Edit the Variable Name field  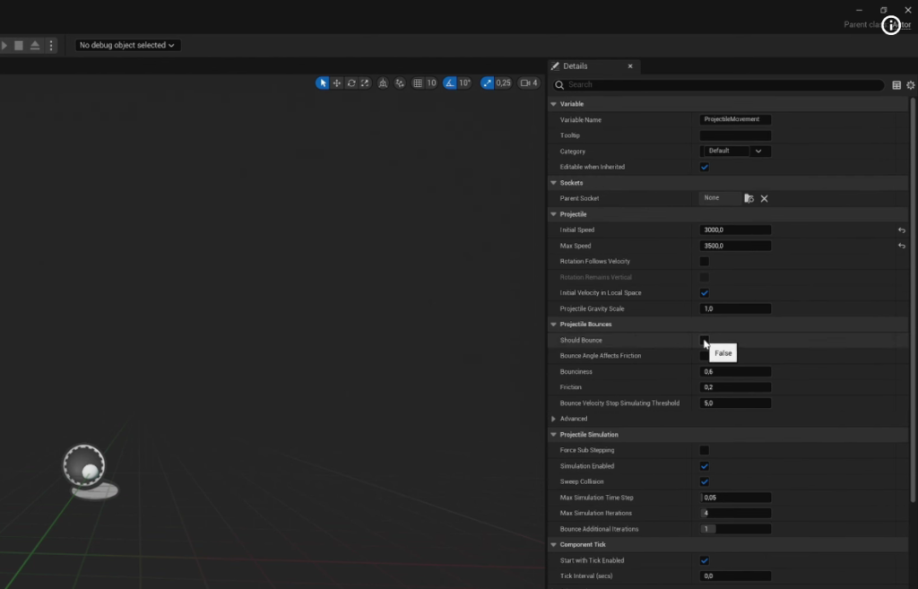[735, 119]
